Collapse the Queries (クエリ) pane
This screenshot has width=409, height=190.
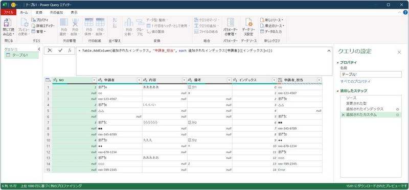[x=39, y=49]
